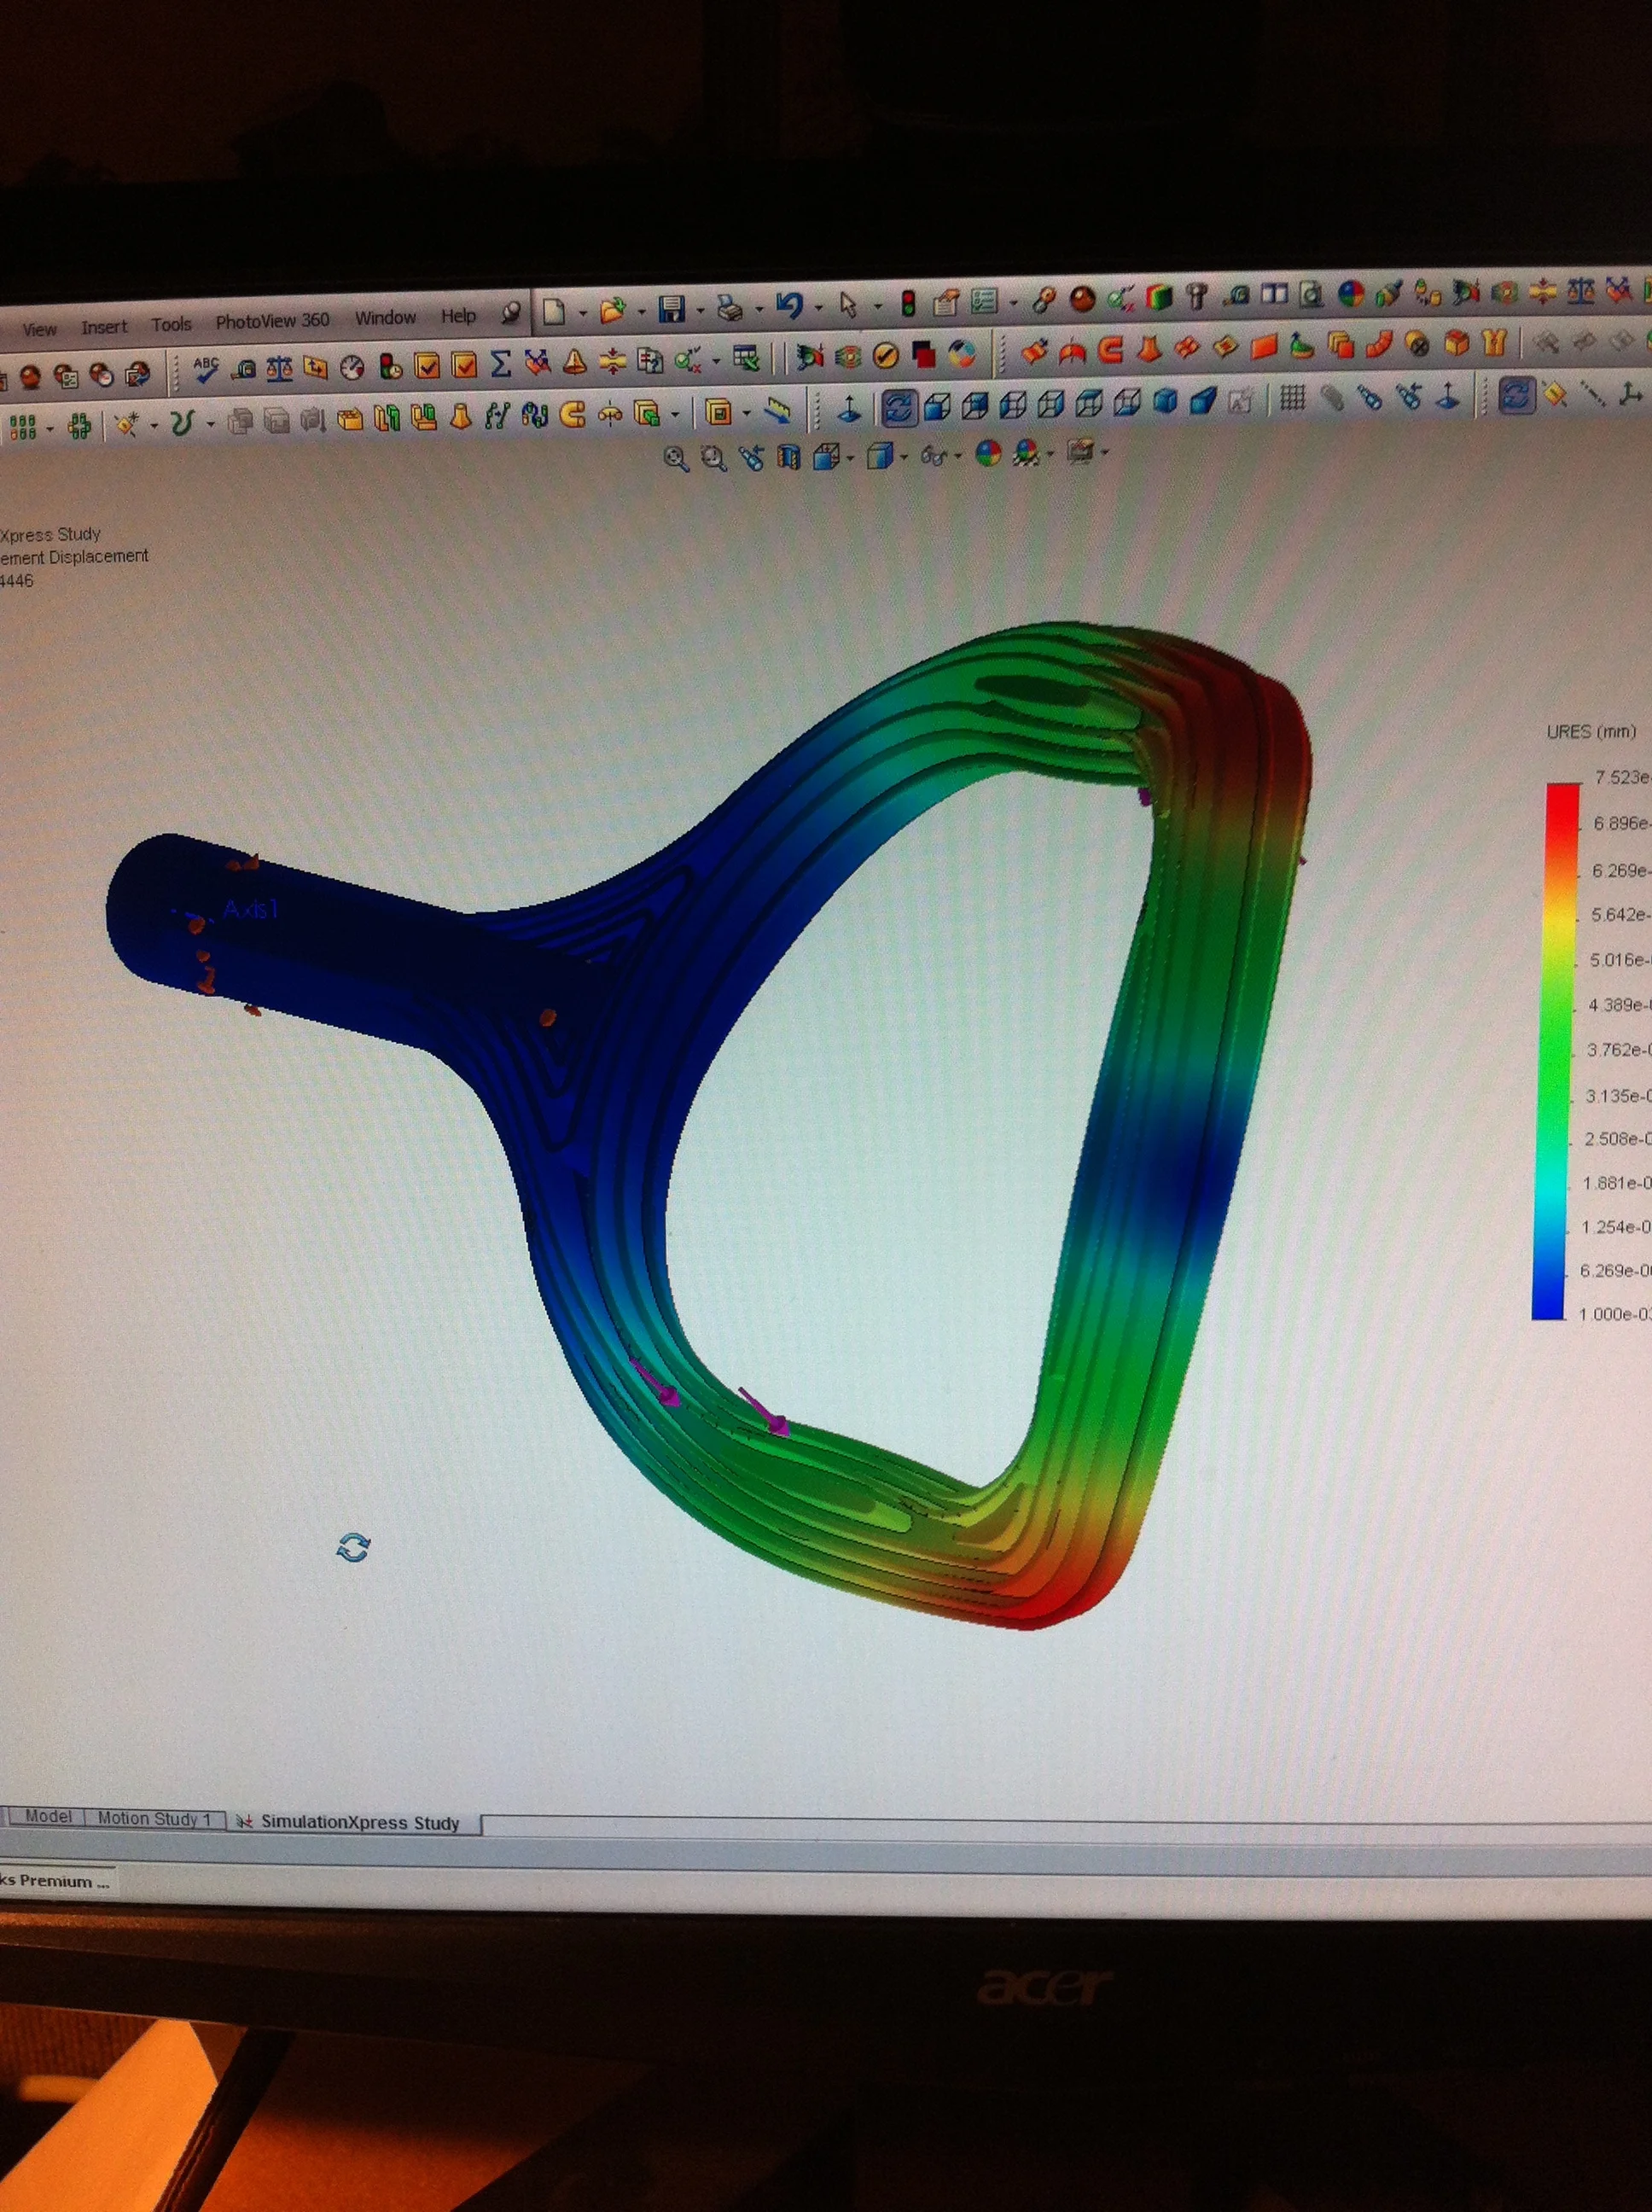Image resolution: width=1652 pixels, height=2212 pixels.
Task: Run the ABC spell checker tool
Action: 206,370
